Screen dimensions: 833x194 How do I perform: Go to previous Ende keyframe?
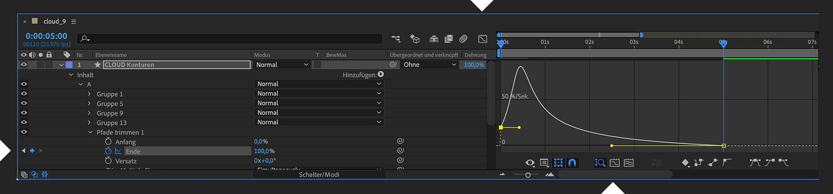[24, 151]
